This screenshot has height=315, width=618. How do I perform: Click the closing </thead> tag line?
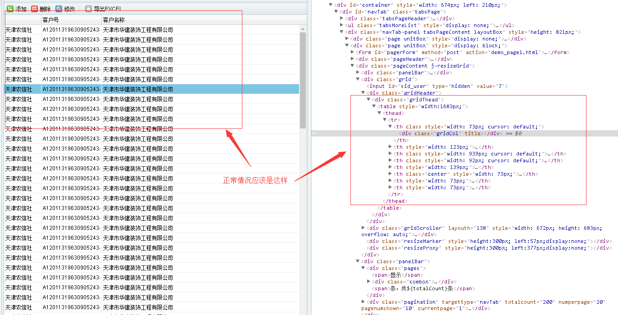coord(395,201)
